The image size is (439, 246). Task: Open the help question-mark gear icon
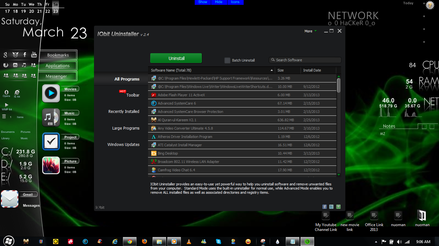pos(430,5)
